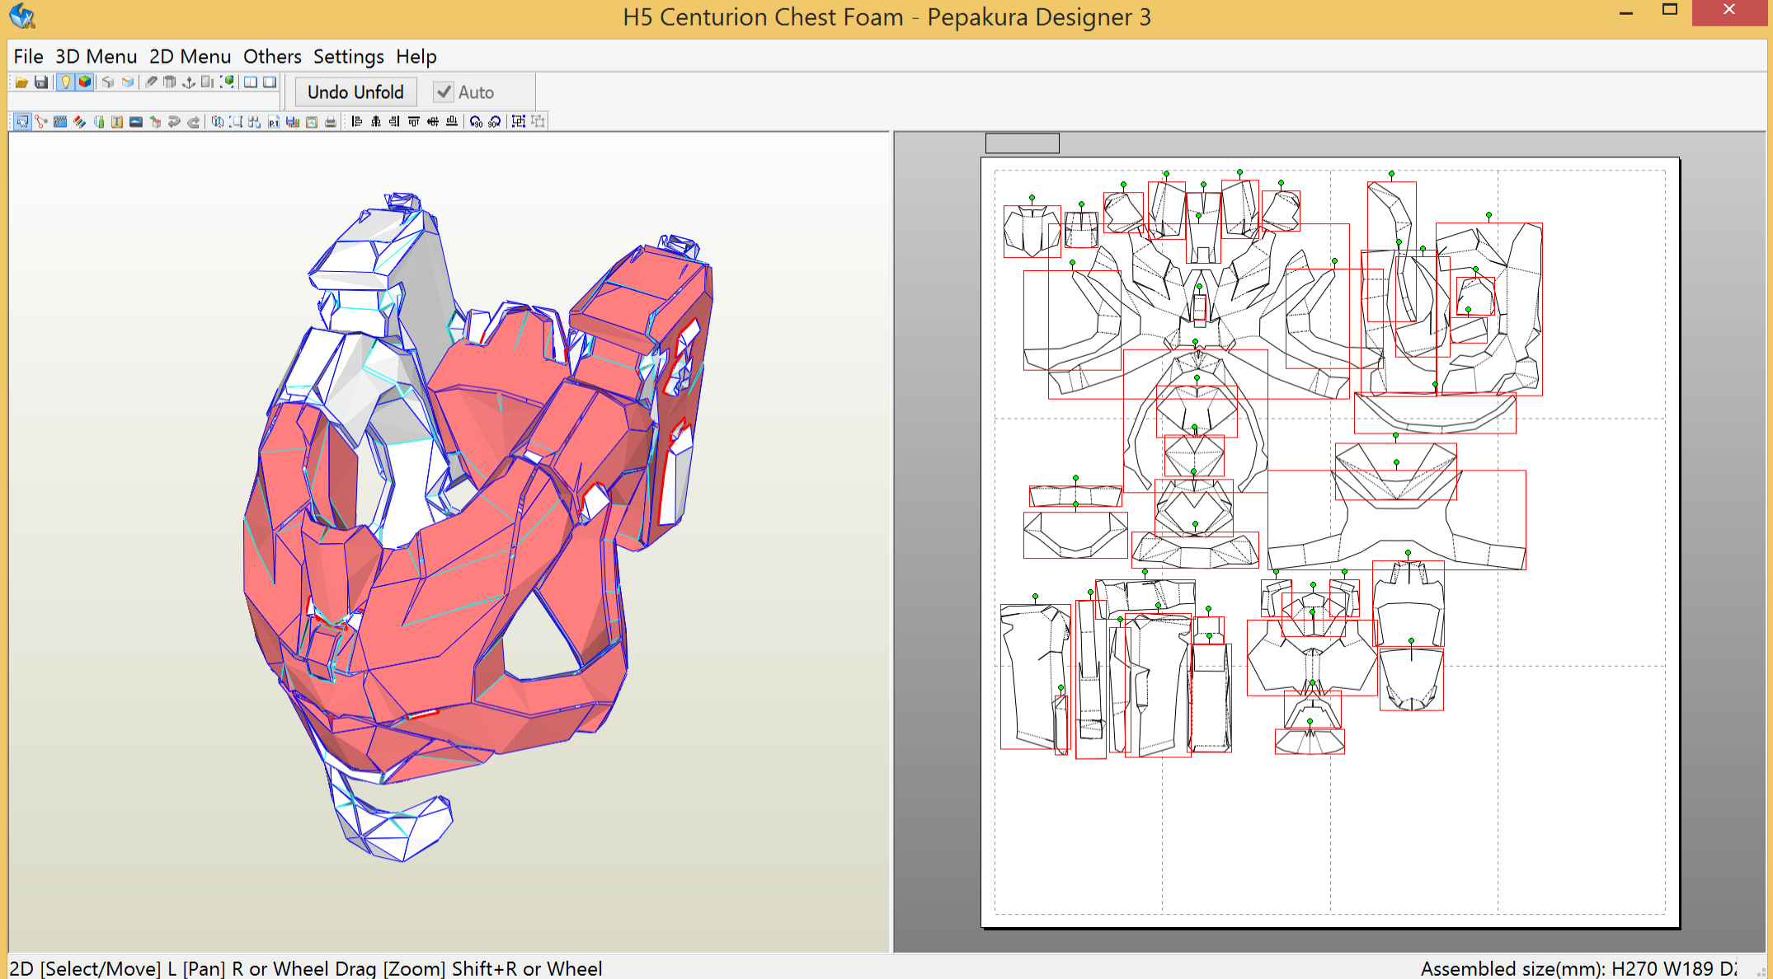The width and height of the screenshot is (1773, 979).
Task: Click the green cube fit-to-view icon
Action: click(227, 82)
